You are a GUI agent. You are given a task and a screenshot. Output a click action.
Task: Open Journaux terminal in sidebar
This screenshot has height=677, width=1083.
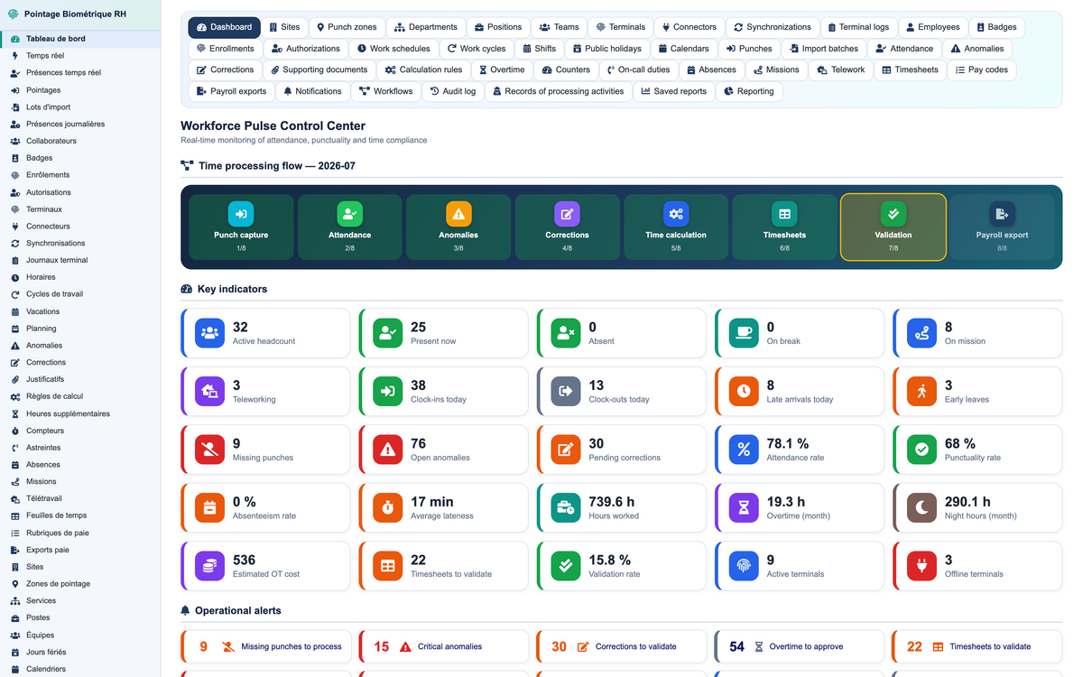80,260
